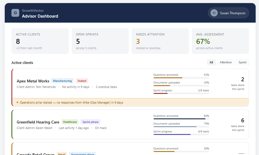Click the 'On track' status text
This screenshot has height=155, width=259.
click(x=101, y=128)
